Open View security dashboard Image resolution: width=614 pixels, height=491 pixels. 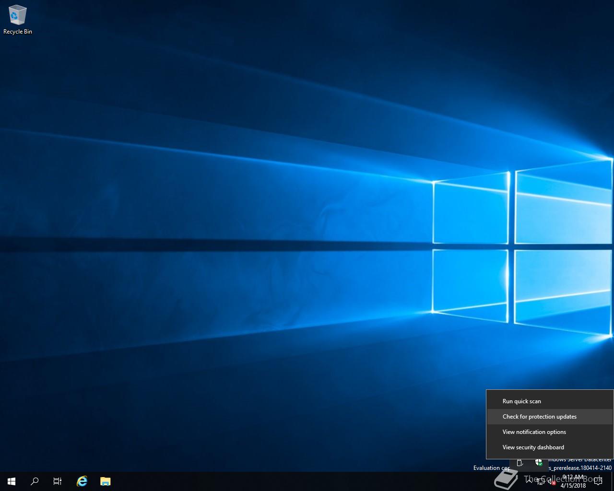coord(550,447)
